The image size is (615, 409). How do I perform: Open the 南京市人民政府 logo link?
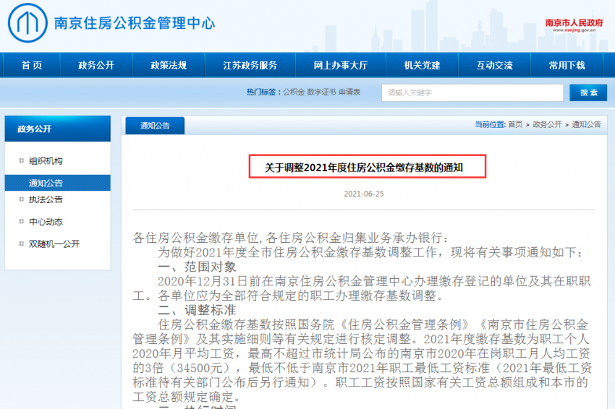pos(574,24)
